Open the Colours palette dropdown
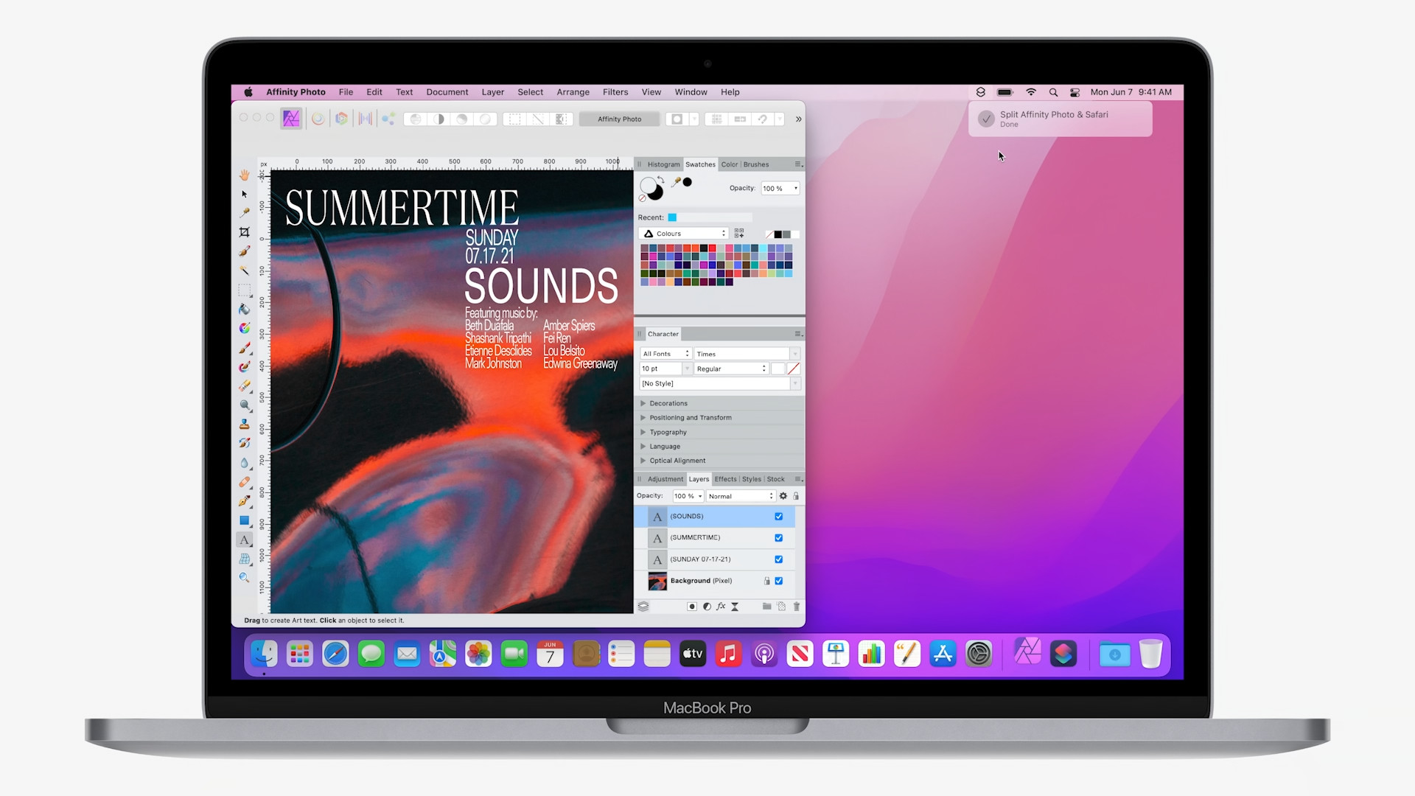The width and height of the screenshot is (1415, 796). 684,234
